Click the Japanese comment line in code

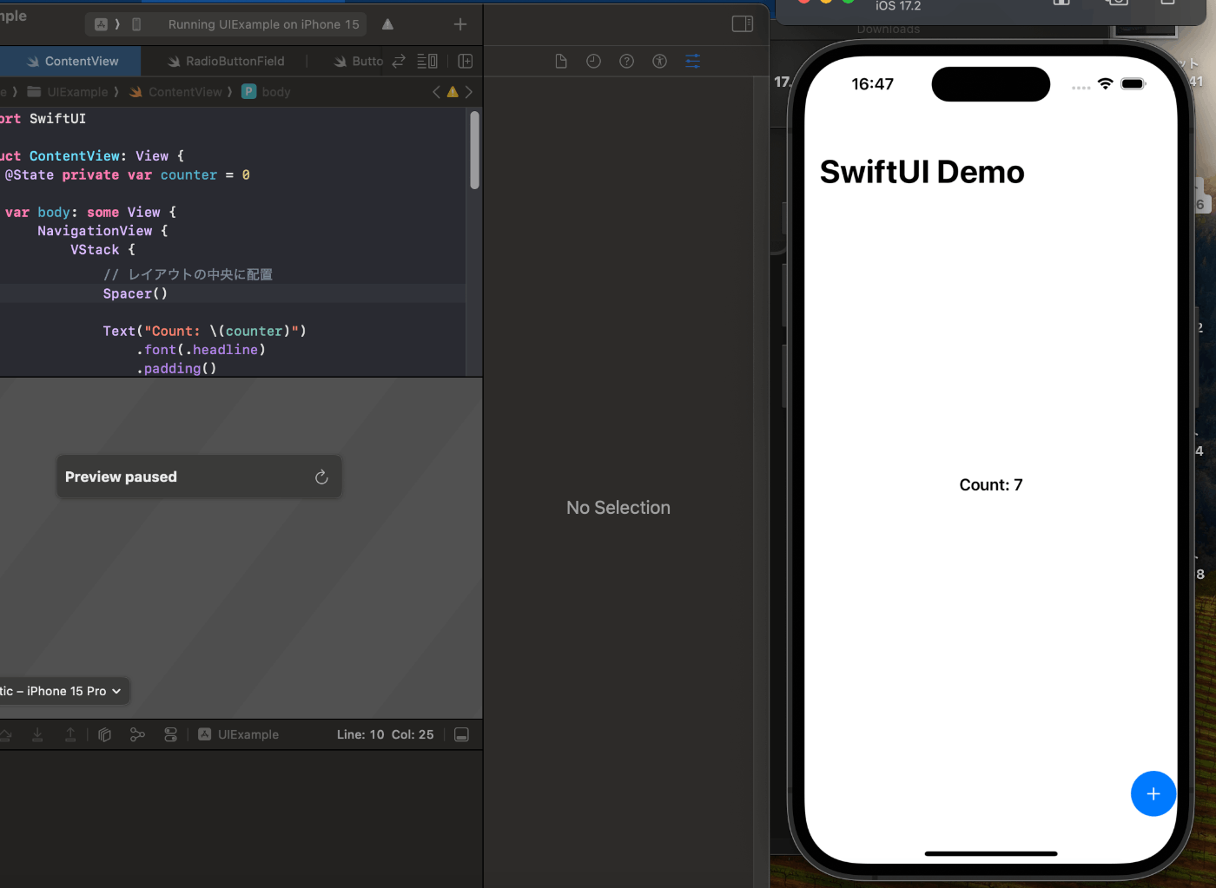click(188, 274)
